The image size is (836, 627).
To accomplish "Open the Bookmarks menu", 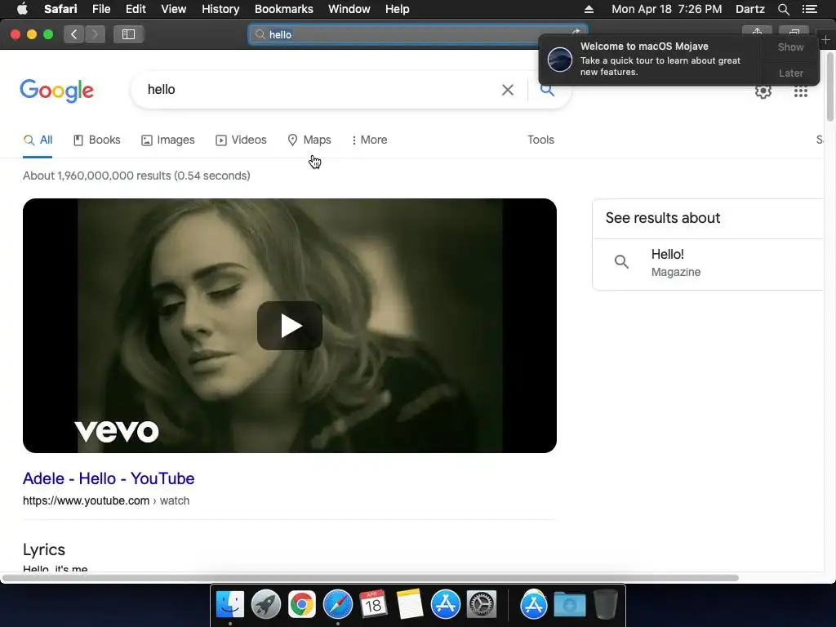I will click(283, 9).
